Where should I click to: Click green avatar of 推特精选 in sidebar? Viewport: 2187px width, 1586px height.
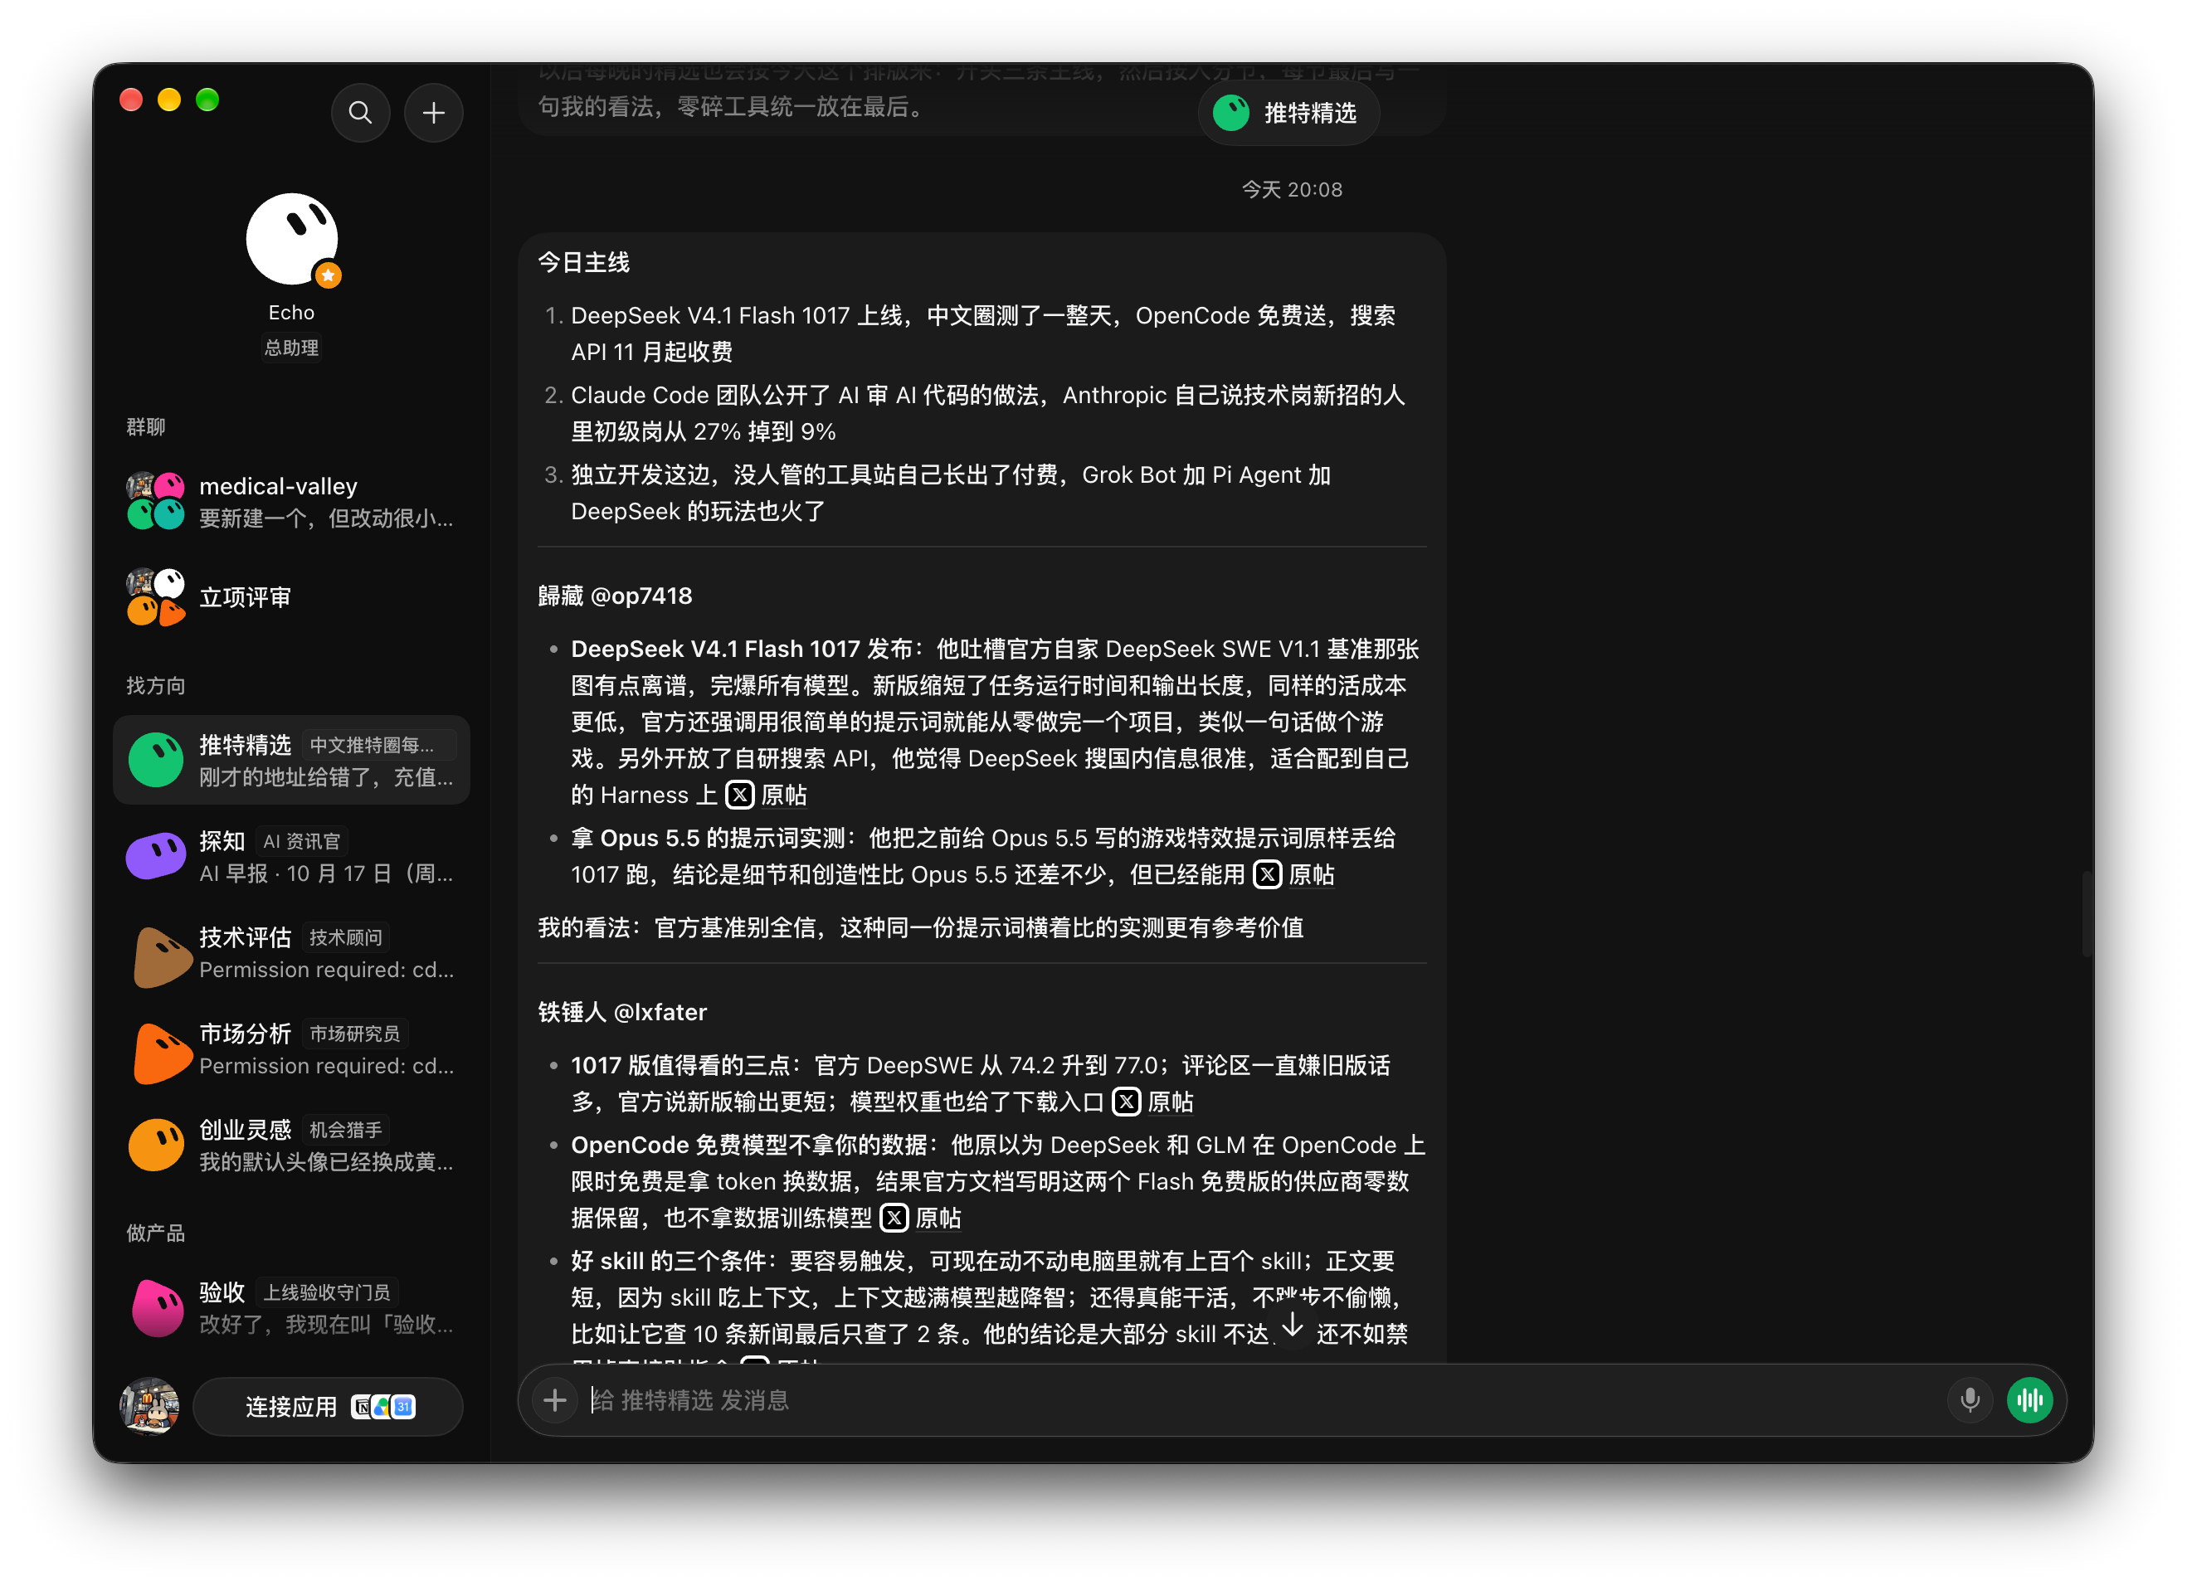(155, 760)
